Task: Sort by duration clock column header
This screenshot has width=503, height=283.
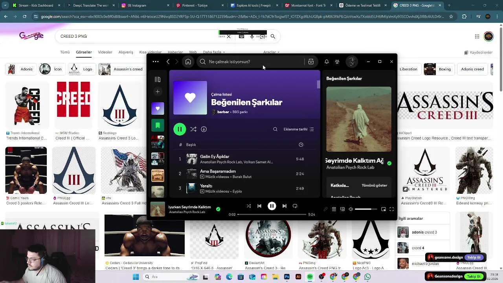Action: click(x=301, y=145)
